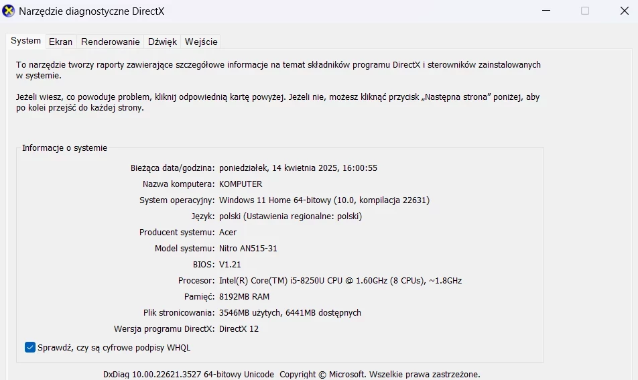
Task: Uncheck the WHQL digital signatures checkbox
Action: pos(29,347)
